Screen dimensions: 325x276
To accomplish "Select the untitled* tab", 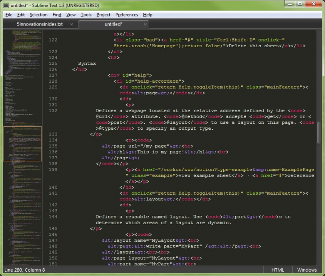I will [x=114, y=24].
